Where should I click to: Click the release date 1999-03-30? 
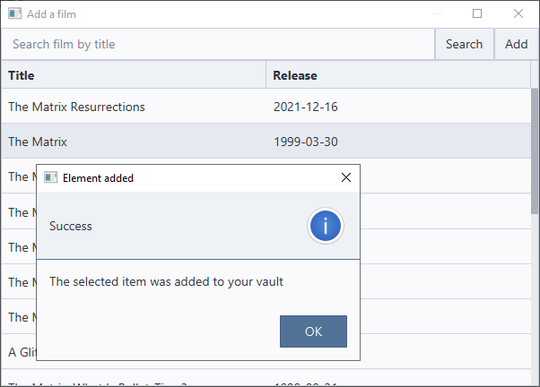pyautogui.click(x=306, y=142)
